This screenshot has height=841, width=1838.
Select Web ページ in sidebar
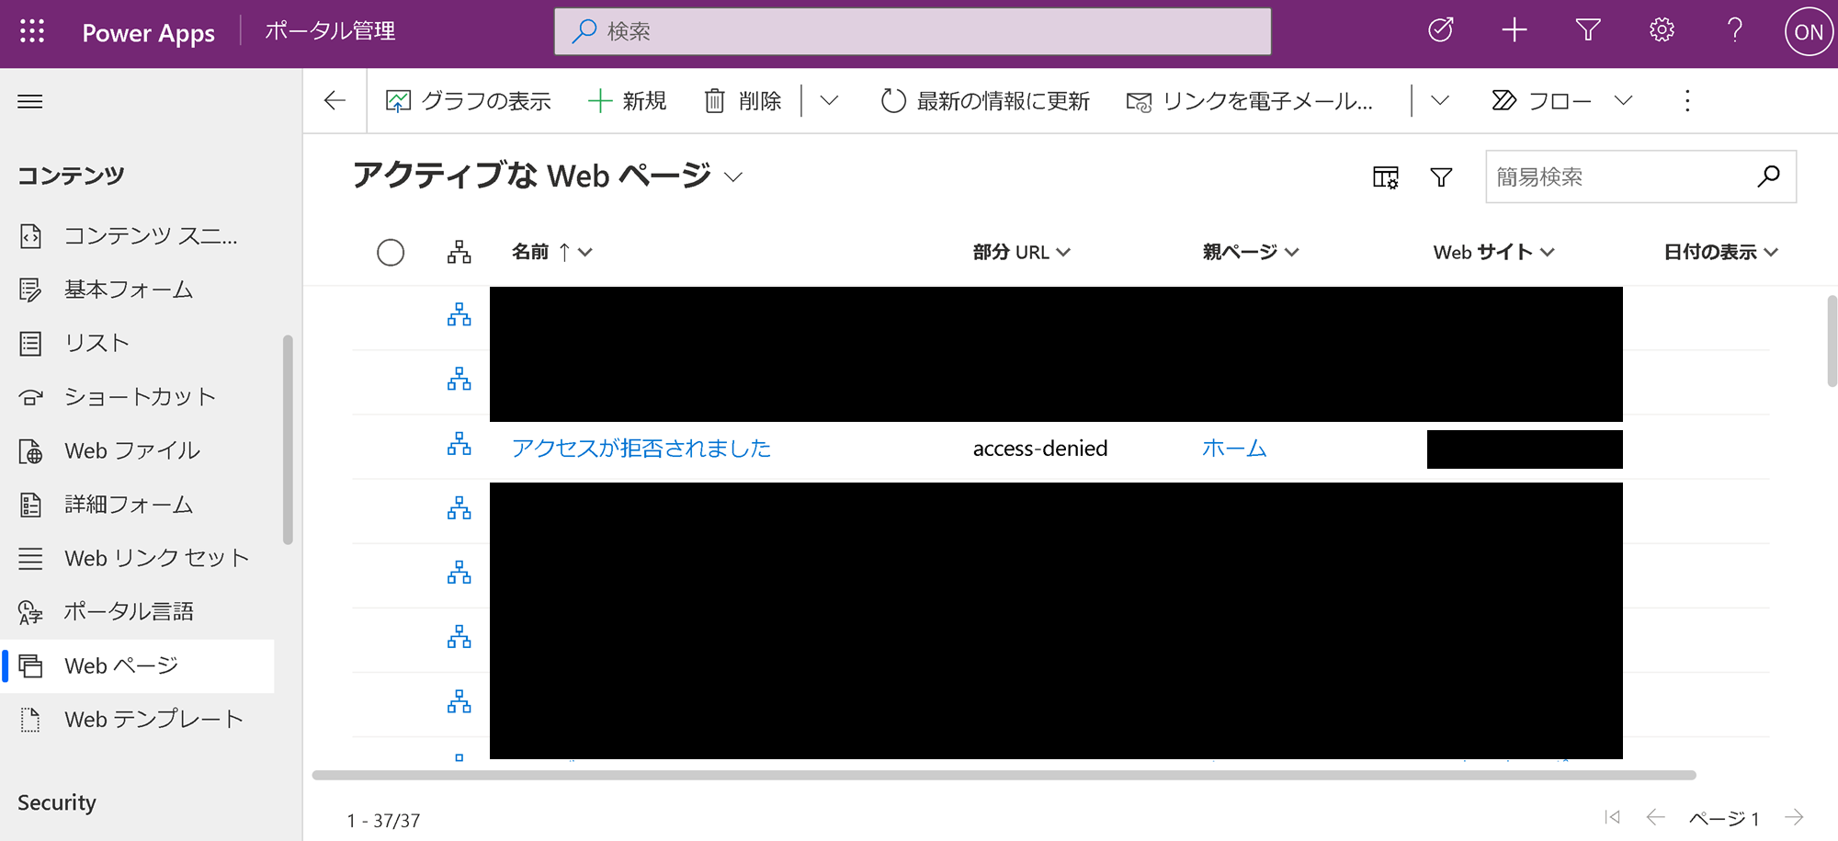pos(138,666)
